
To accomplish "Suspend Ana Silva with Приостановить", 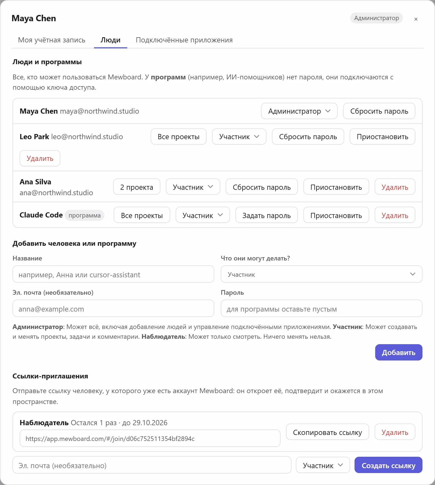I will click(x=336, y=187).
